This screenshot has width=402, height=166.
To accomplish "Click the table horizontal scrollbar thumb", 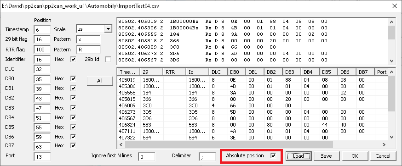I will coord(229,144).
